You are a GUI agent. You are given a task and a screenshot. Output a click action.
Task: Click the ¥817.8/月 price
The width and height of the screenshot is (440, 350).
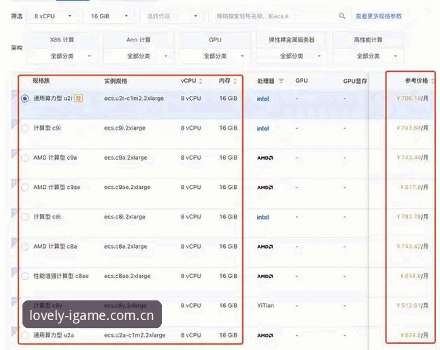point(414,187)
